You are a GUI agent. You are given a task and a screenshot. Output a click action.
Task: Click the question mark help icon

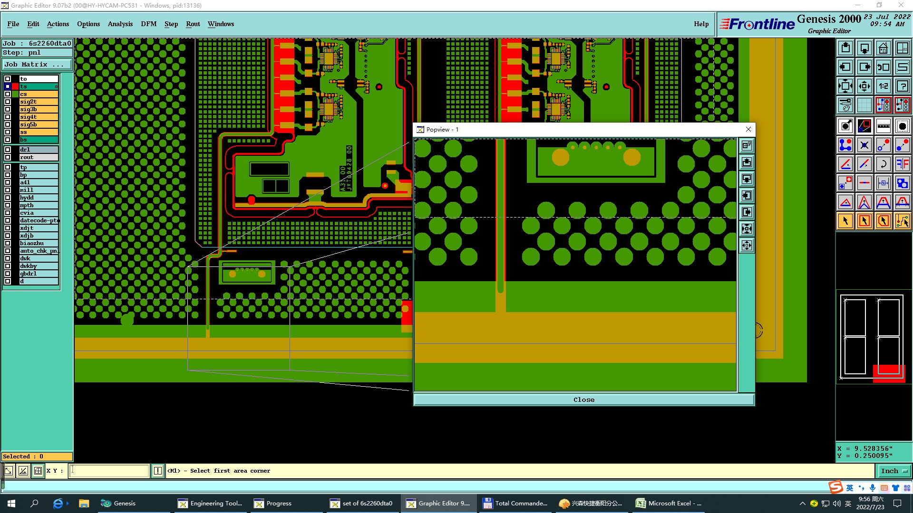click(902, 86)
